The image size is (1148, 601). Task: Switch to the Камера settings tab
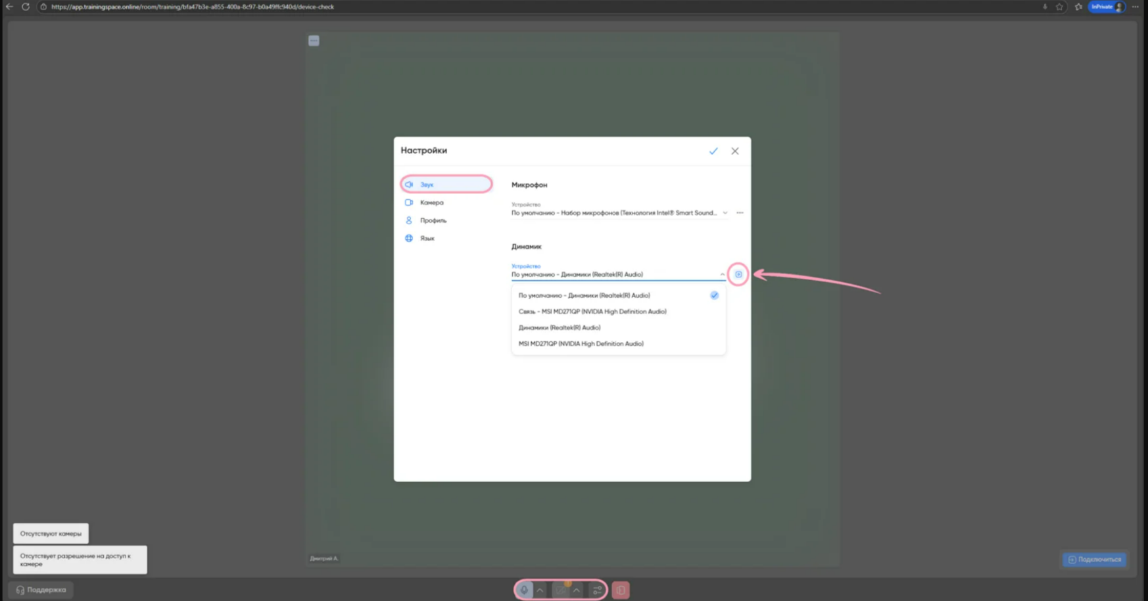point(432,203)
